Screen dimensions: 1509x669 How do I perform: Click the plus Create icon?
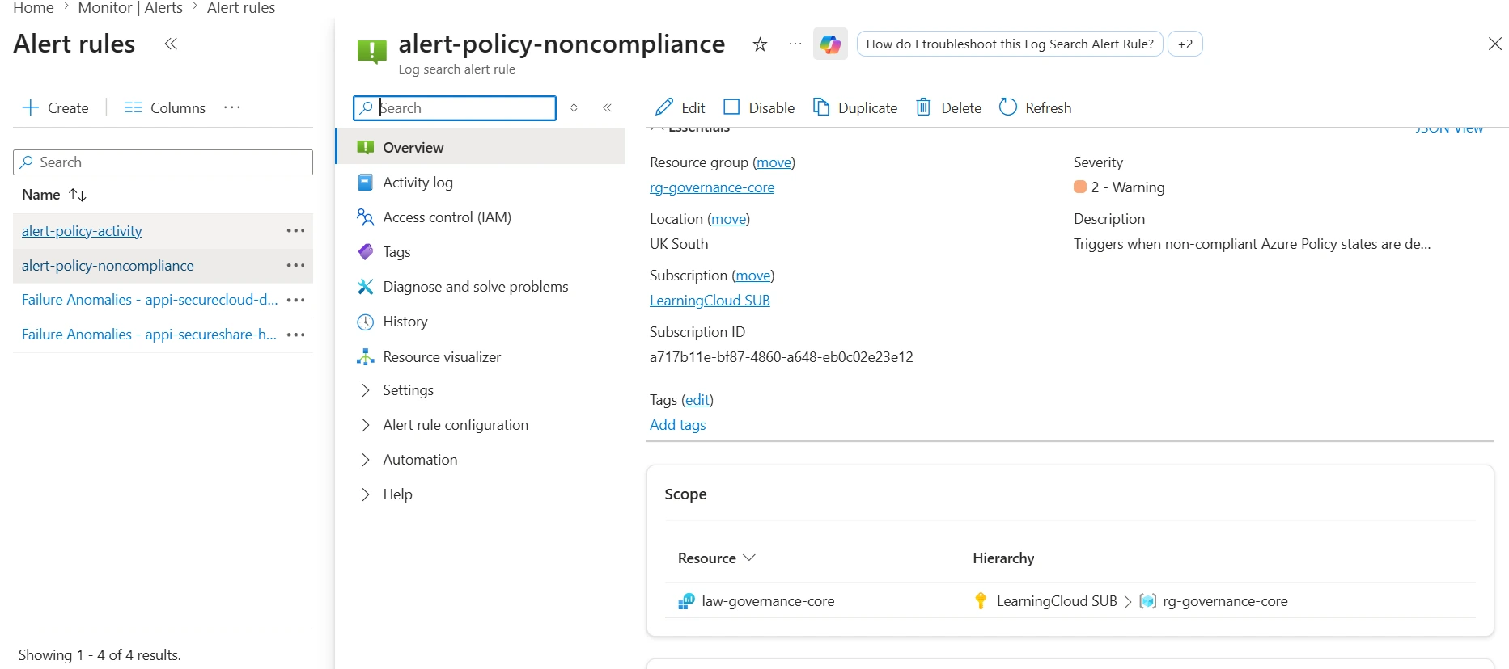coord(31,107)
